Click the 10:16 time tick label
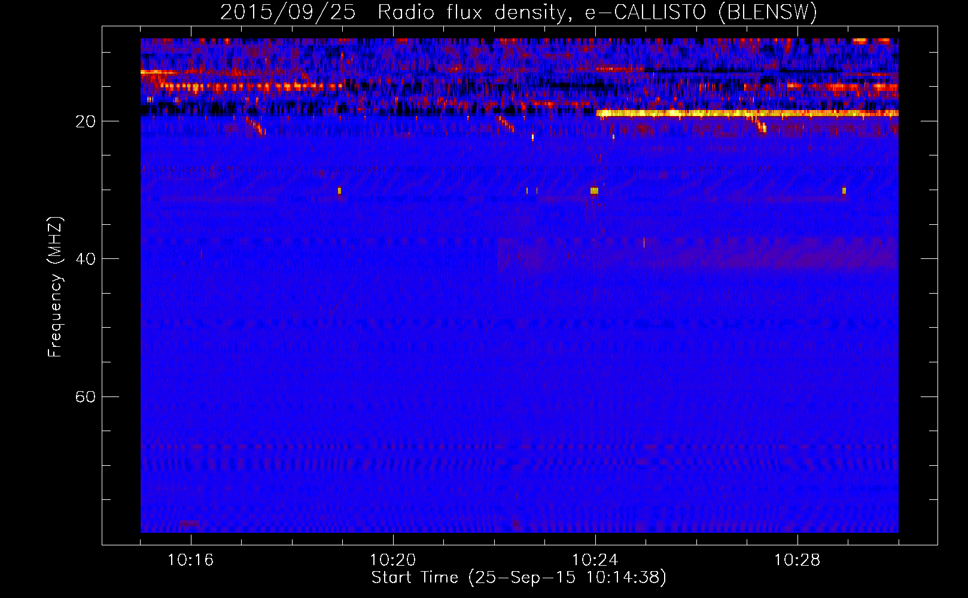Viewport: 968px width, 598px height. [190, 560]
